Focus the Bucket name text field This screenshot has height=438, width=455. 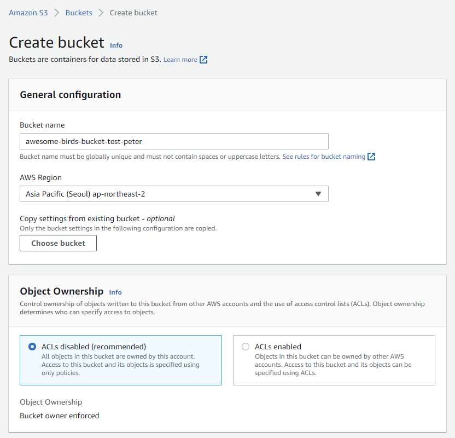pyautogui.click(x=174, y=141)
